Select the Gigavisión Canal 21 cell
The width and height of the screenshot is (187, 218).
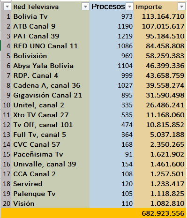click(x=51, y=95)
